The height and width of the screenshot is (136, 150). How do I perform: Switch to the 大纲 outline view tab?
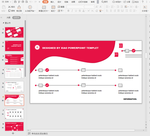(8, 18)
